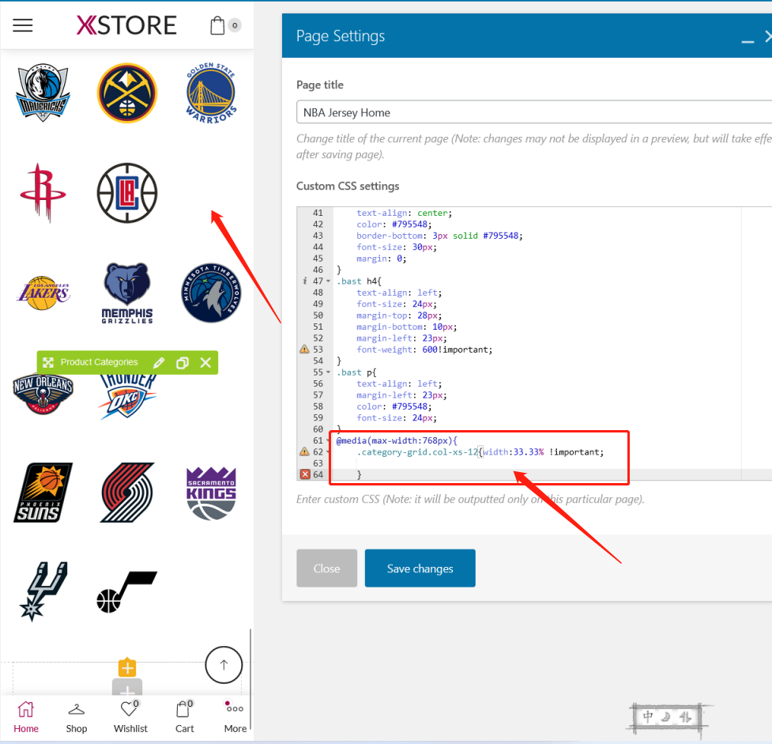772x744 pixels.
Task: Select the Portland Trail Blazers logo
Action: 127,493
